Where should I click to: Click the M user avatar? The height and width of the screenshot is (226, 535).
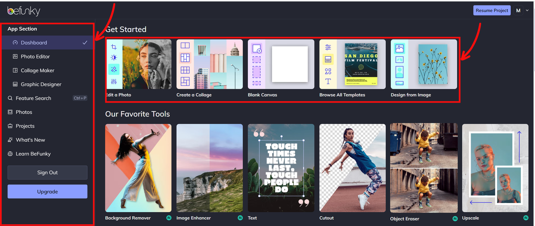tap(518, 10)
